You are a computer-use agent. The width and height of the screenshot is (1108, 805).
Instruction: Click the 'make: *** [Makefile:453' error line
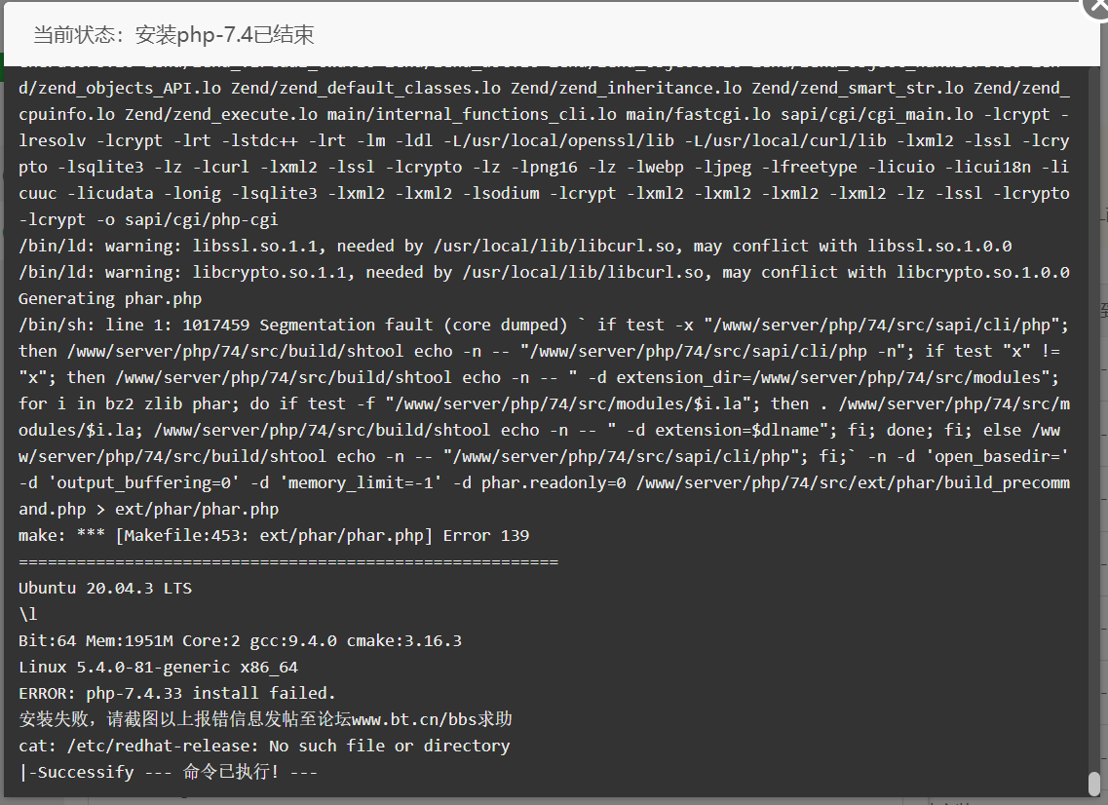pos(274,535)
